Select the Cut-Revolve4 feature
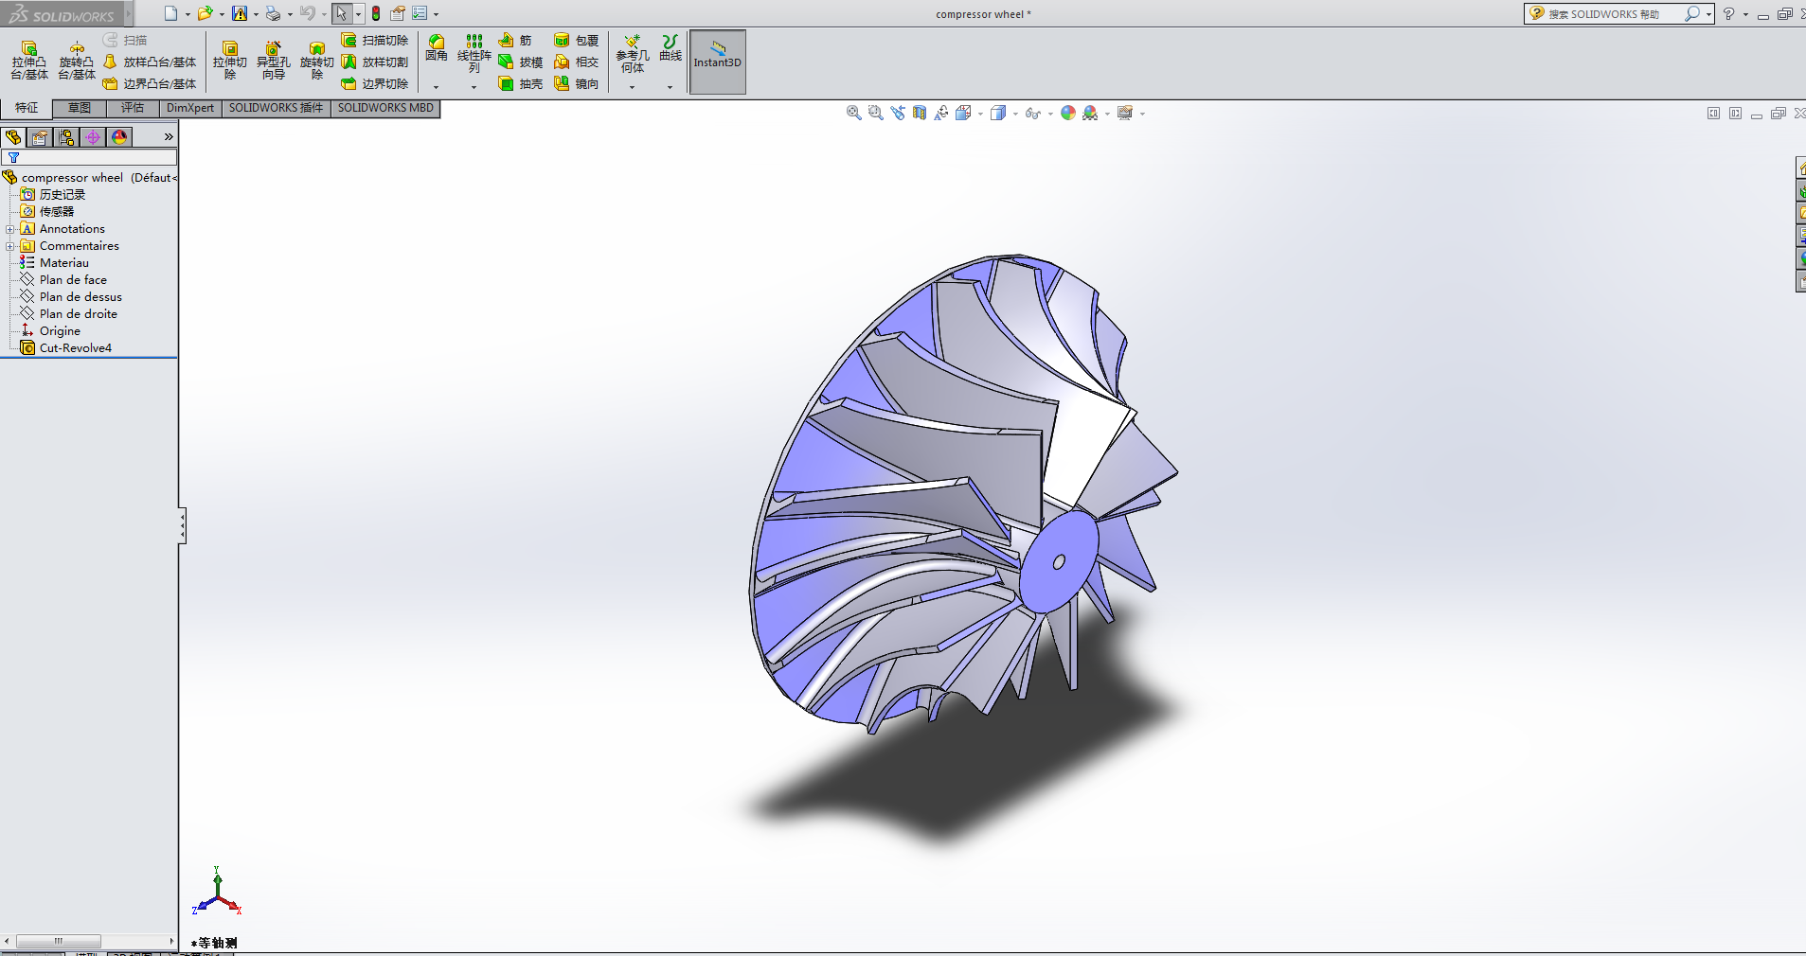Viewport: 1806px width, 956px height. pos(74,347)
